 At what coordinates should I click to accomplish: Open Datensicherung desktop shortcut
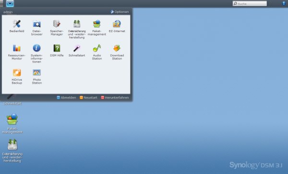(12, 144)
